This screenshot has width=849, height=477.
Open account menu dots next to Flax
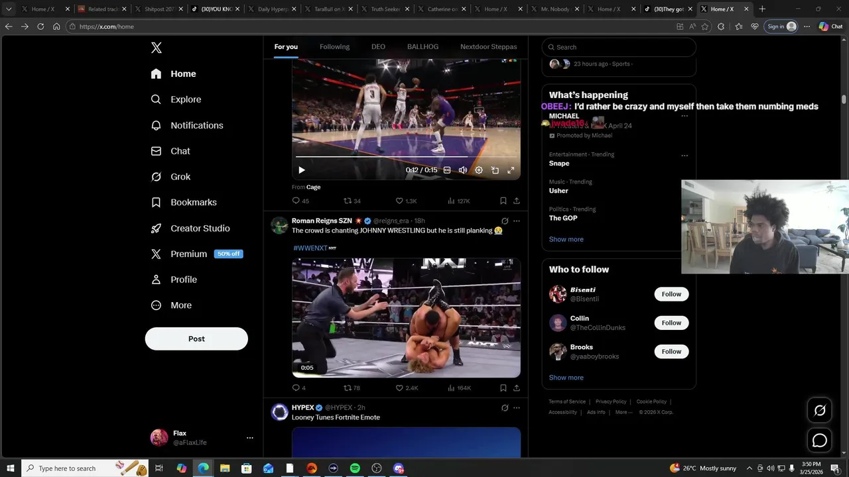click(250, 438)
